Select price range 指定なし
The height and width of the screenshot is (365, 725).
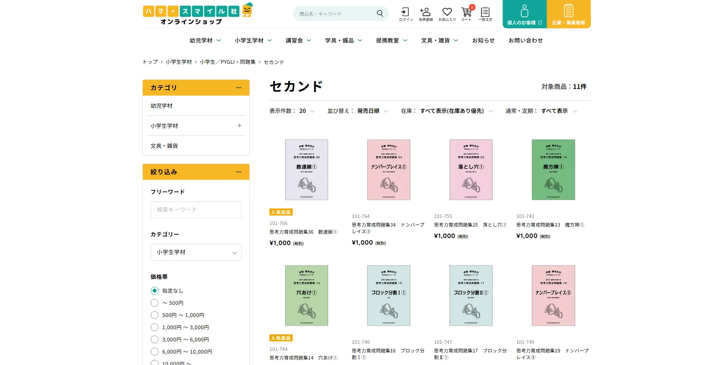coord(155,291)
